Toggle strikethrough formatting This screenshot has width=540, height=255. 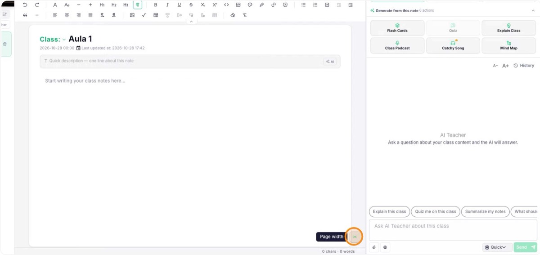(191, 4)
